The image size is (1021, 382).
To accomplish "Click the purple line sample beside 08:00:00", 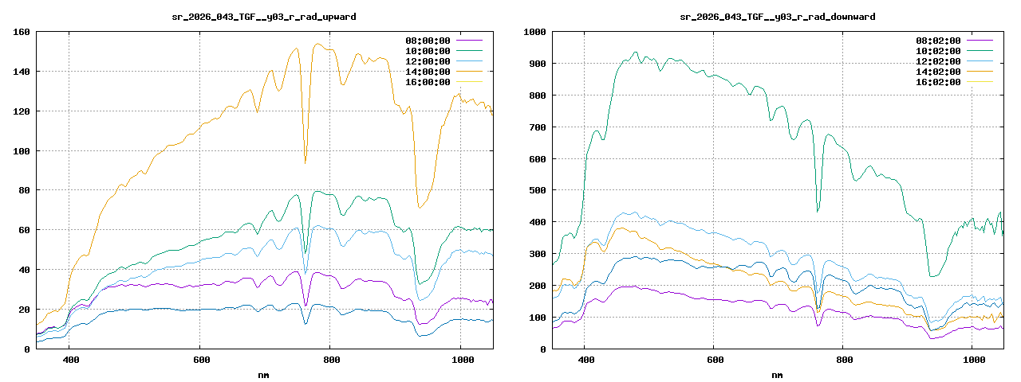I will pyautogui.click(x=469, y=41).
